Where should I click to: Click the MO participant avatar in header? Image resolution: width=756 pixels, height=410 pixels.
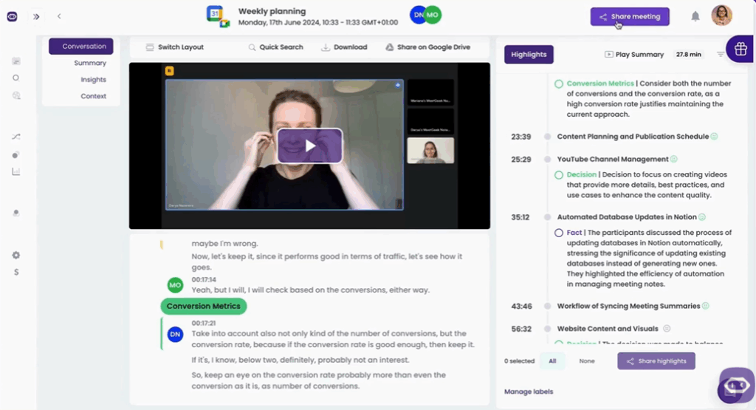(433, 15)
